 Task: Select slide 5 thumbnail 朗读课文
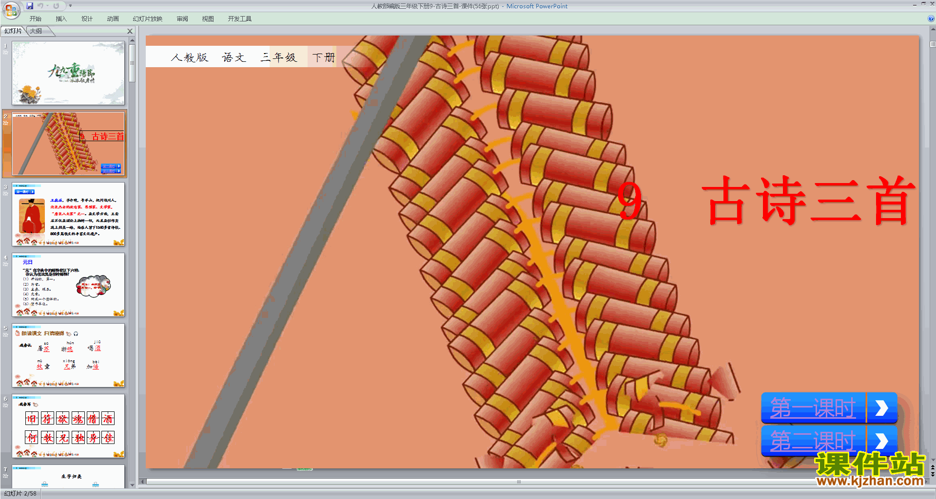click(x=68, y=355)
